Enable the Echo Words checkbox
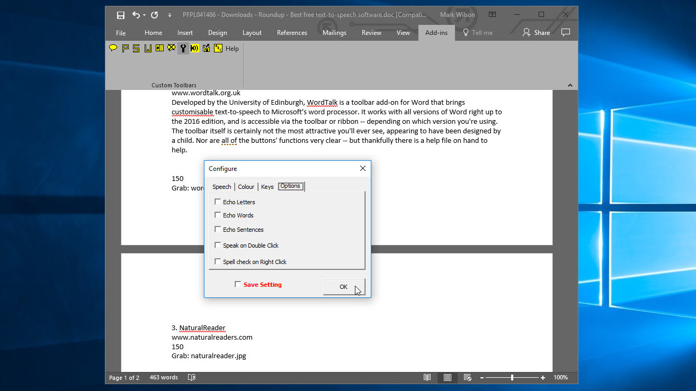The width and height of the screenshot is (696, 391). click(218, 215)
